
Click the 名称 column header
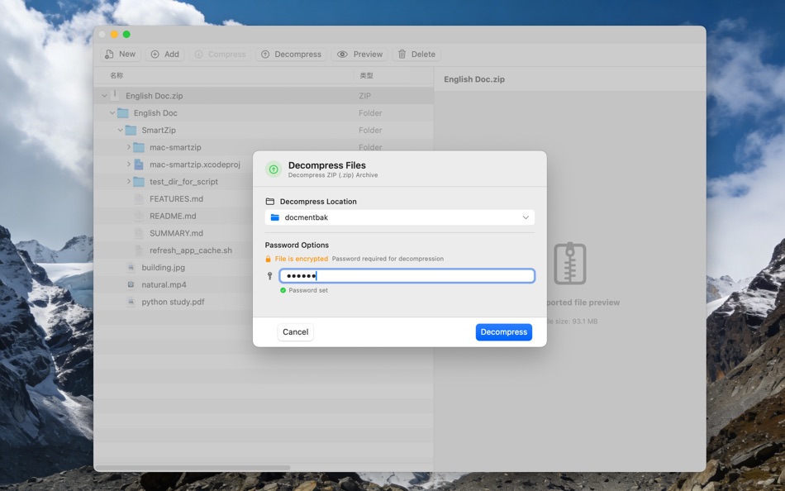[x=115, y=74]
